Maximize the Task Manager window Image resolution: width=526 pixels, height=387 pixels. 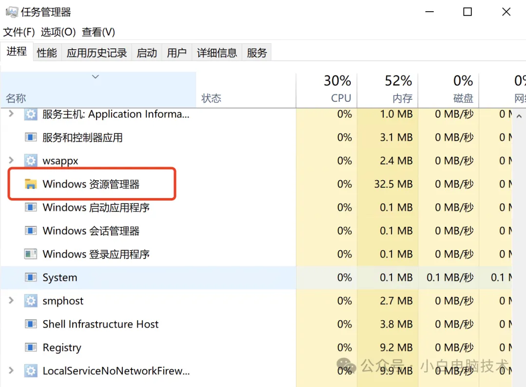coord(467,12)
